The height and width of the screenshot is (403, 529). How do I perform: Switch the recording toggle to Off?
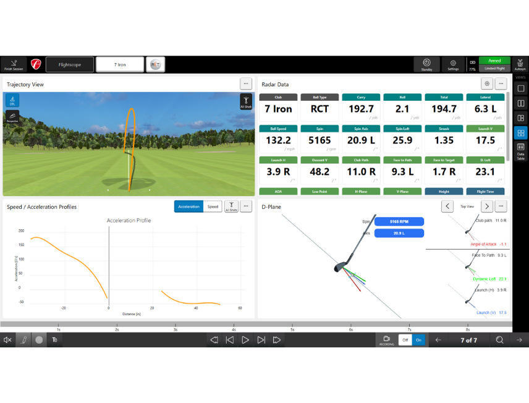pos(406,339)
